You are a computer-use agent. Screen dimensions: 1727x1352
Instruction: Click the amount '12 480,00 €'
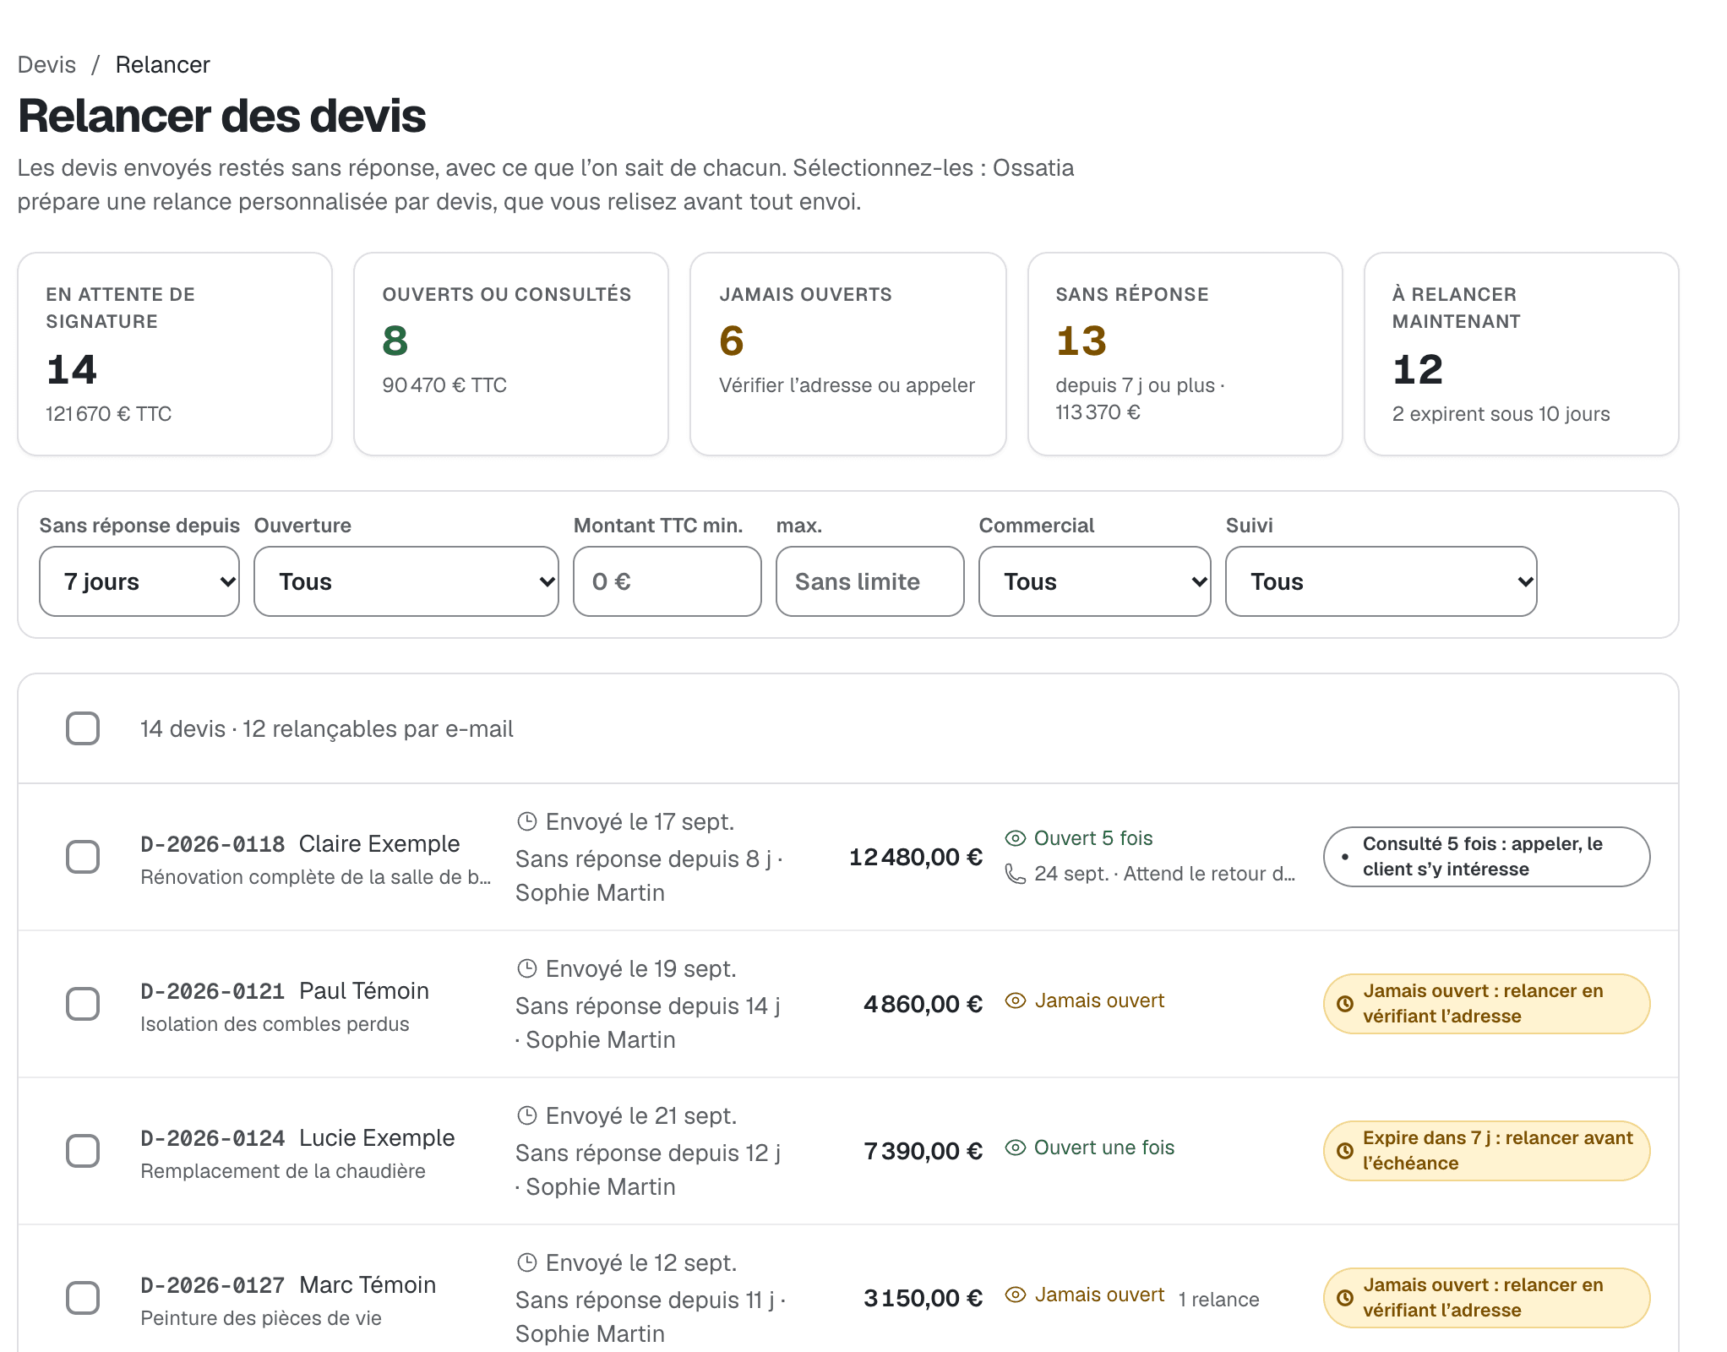[916, 857]
